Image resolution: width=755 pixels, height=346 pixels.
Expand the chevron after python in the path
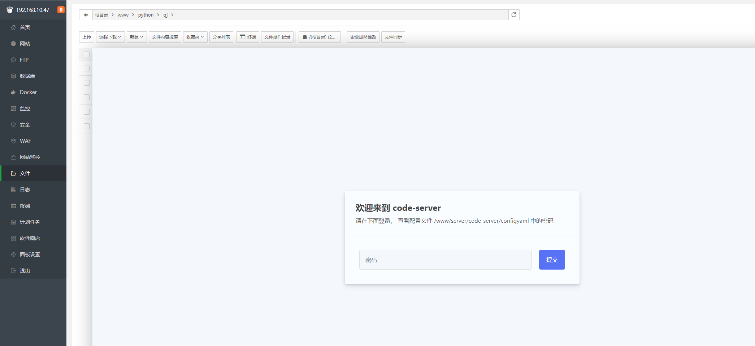tap(158, 15)
